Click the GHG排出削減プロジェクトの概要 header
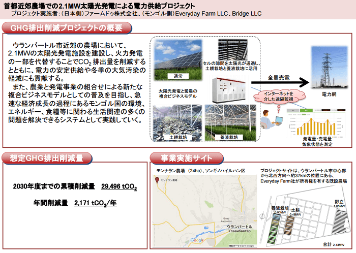Screen dimensions: 356x253 tap(67, 28)
